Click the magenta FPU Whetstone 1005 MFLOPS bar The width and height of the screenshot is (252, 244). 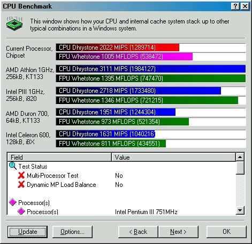[x=124, y=57]
